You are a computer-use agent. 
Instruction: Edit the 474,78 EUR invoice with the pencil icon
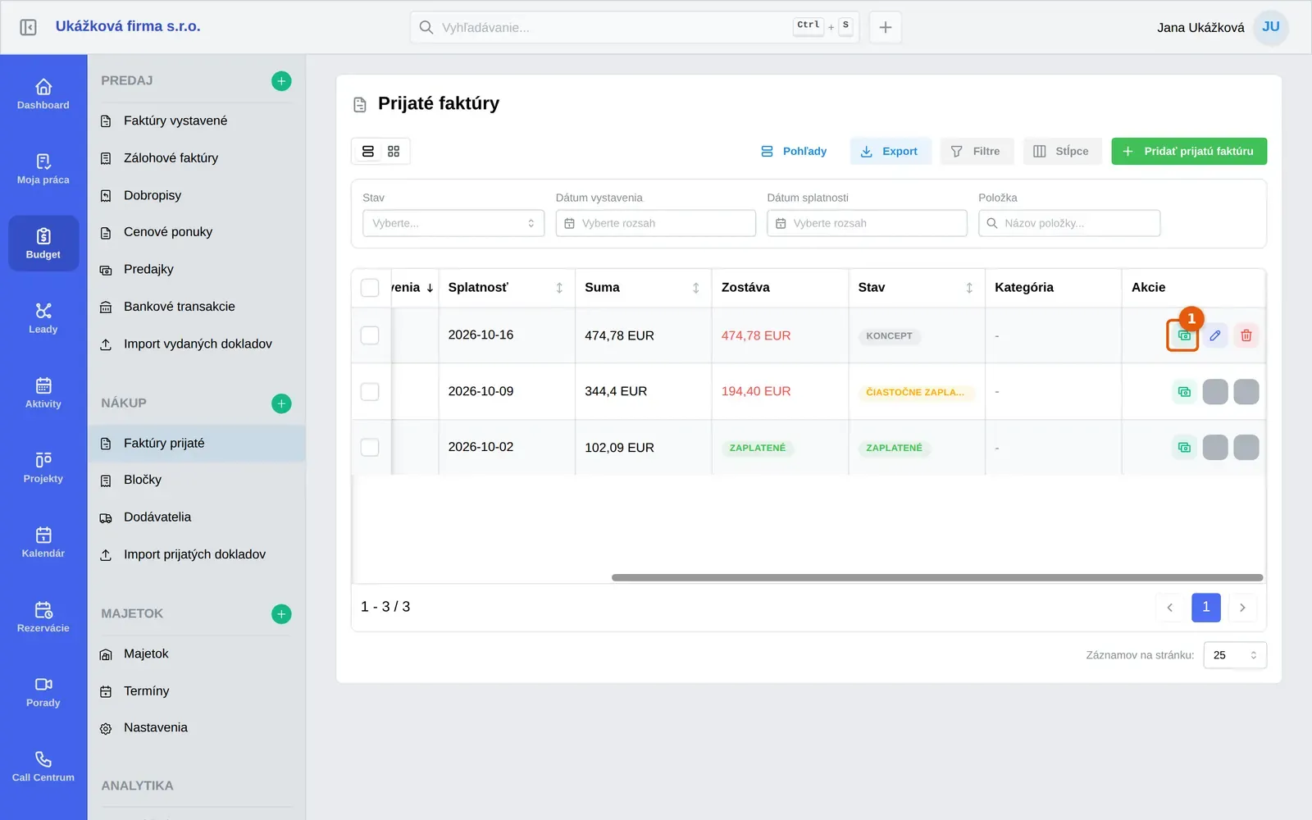pyautogui.click(x=1215, y=335)
